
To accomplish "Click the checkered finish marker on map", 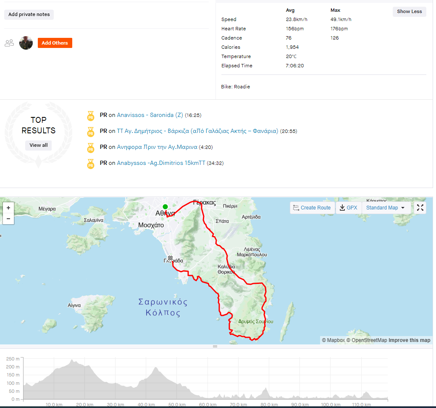I will [170, 258].
